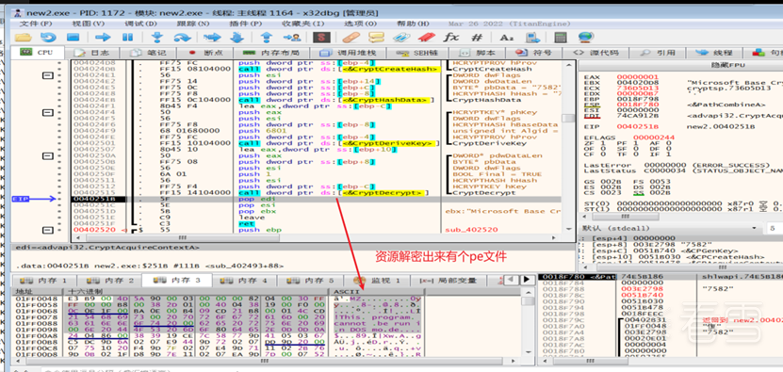Click the Execute Till Return icon
The height and width of the screenshot is (372, 783).
[x=267, y=37]
